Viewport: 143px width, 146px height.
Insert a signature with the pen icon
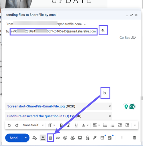(95, 138)
